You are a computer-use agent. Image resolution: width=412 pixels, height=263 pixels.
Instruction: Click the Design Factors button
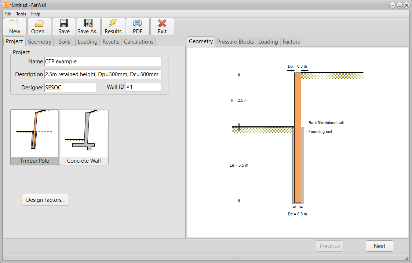[x=45, y=200]
